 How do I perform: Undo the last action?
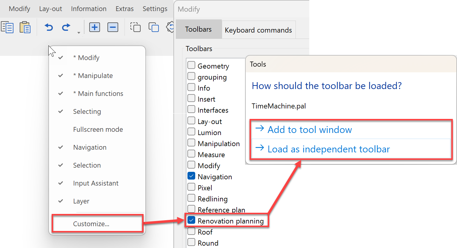tap(49, 27)
